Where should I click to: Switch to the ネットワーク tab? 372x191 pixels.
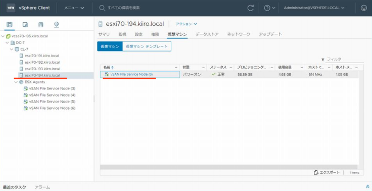[x=239, y=34]
